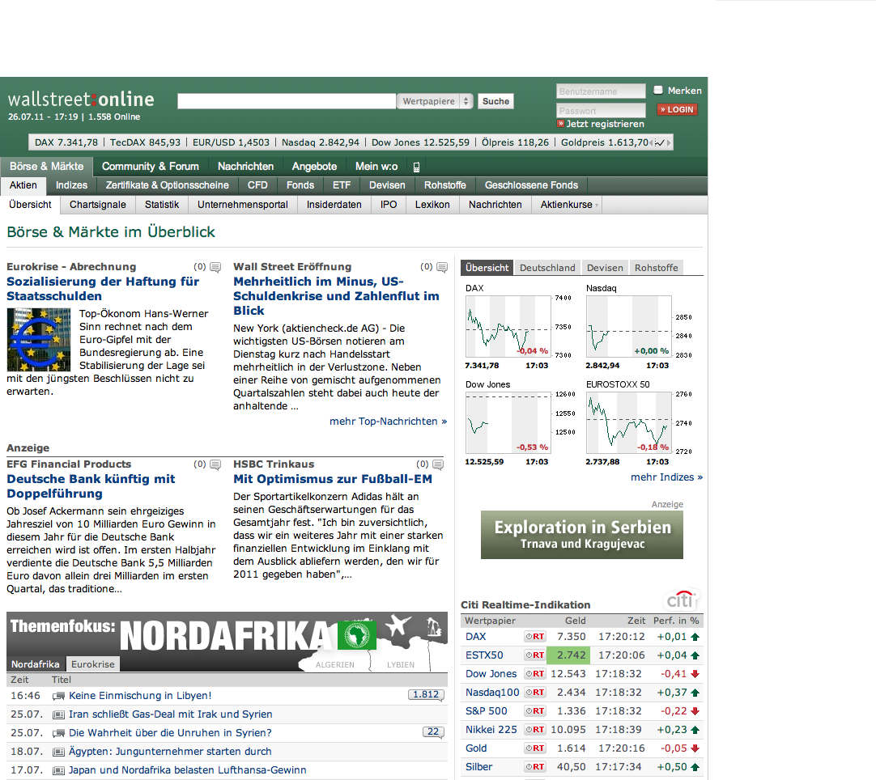This screenshot has width=876, height=780.
Task: Open the Dow Jones chart thumbnail
Action: (508, 422)
